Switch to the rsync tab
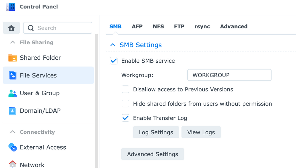Screen dimensions: 296x168 pyautogui.click(x=202, y=27)
